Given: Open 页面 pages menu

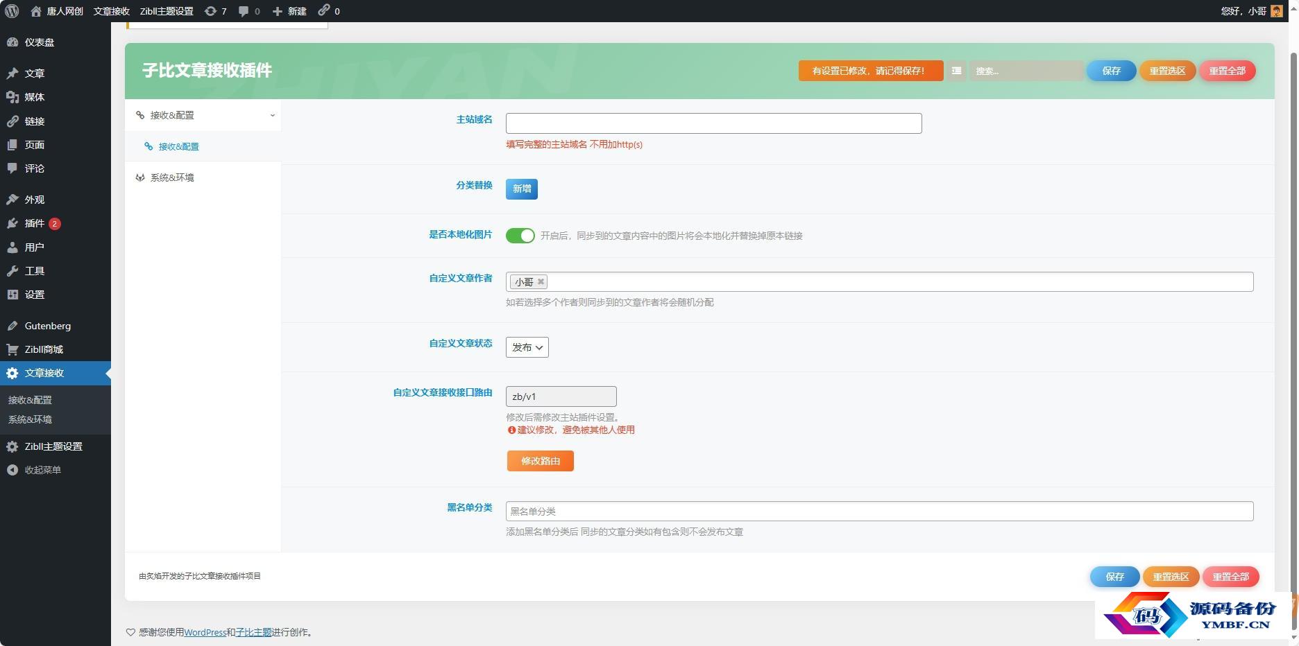Looking at the screenshot, I should (56, 145).
